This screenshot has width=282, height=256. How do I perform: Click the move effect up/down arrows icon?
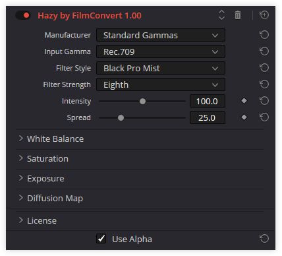coord(221,15)
